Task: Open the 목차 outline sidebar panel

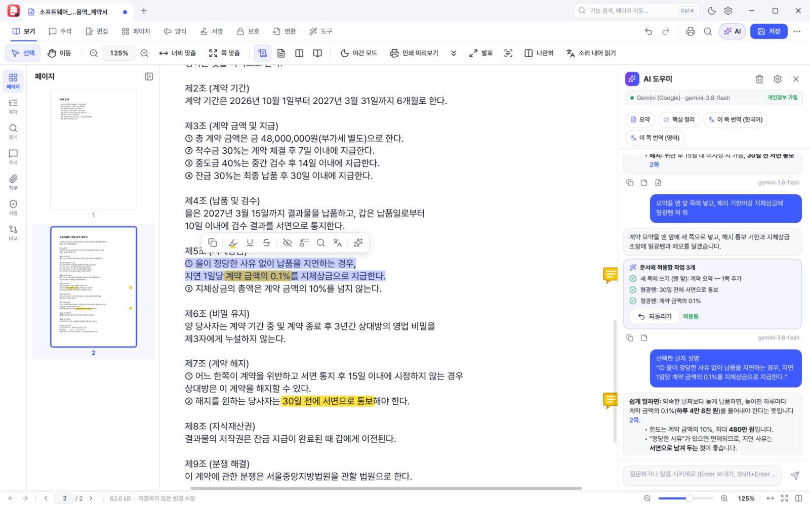Action: [13, 106]
